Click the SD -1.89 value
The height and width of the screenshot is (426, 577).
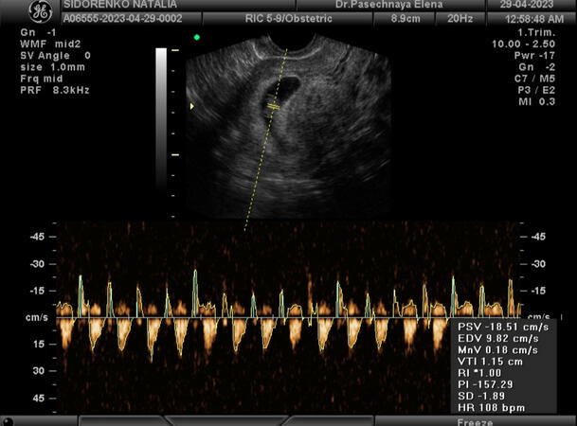[481, 397]
